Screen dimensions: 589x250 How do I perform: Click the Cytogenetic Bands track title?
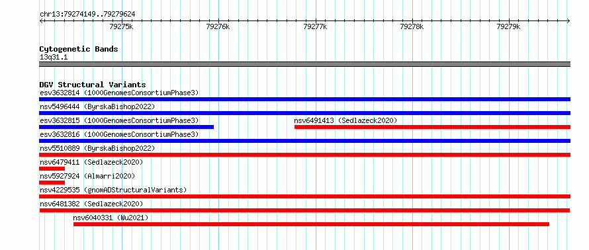tap(79, 49)
